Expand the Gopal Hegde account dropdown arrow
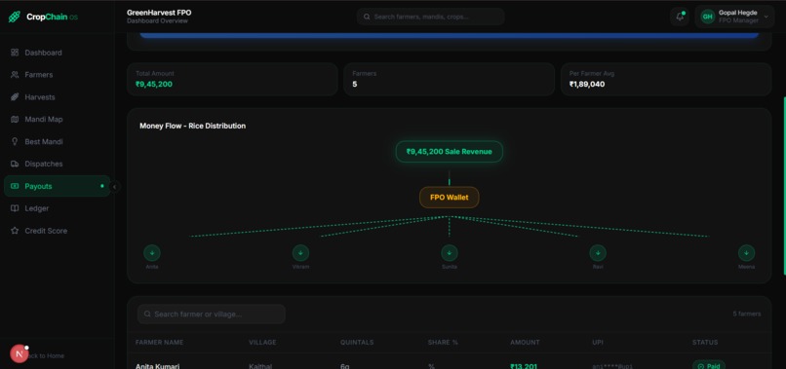786x369 pixels. [766, 17]
